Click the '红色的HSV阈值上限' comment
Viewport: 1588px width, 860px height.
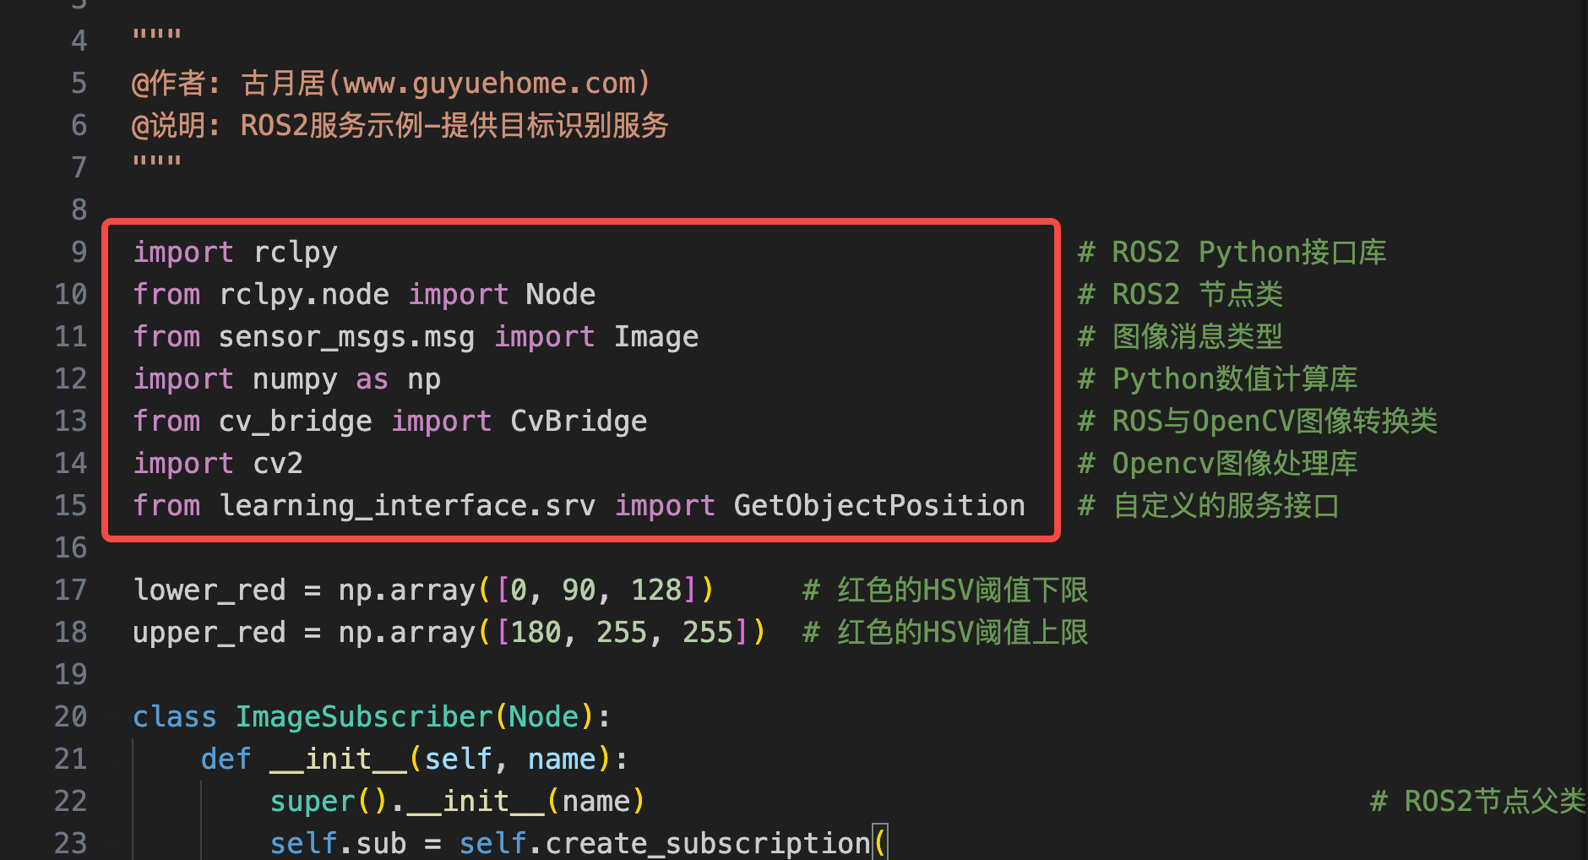[x=963, y=633]
